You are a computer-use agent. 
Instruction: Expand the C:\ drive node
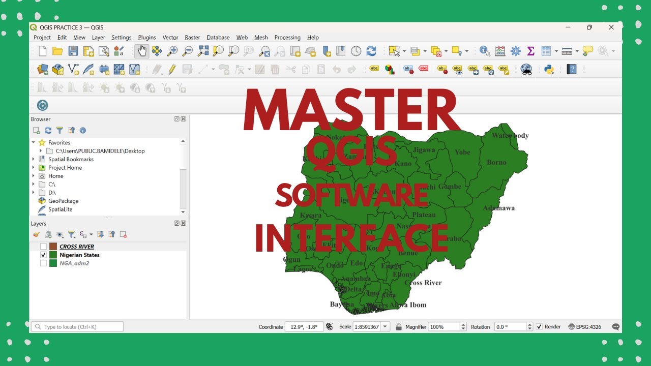[34, 185]
